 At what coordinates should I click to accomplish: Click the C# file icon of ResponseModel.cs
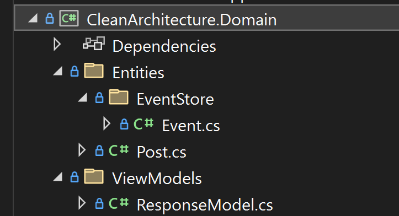(x=119, y=203)
